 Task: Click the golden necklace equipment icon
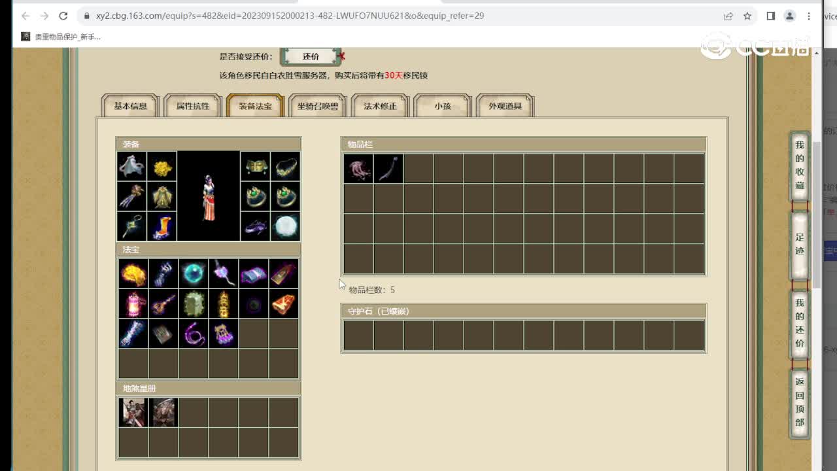pos(285,166)
